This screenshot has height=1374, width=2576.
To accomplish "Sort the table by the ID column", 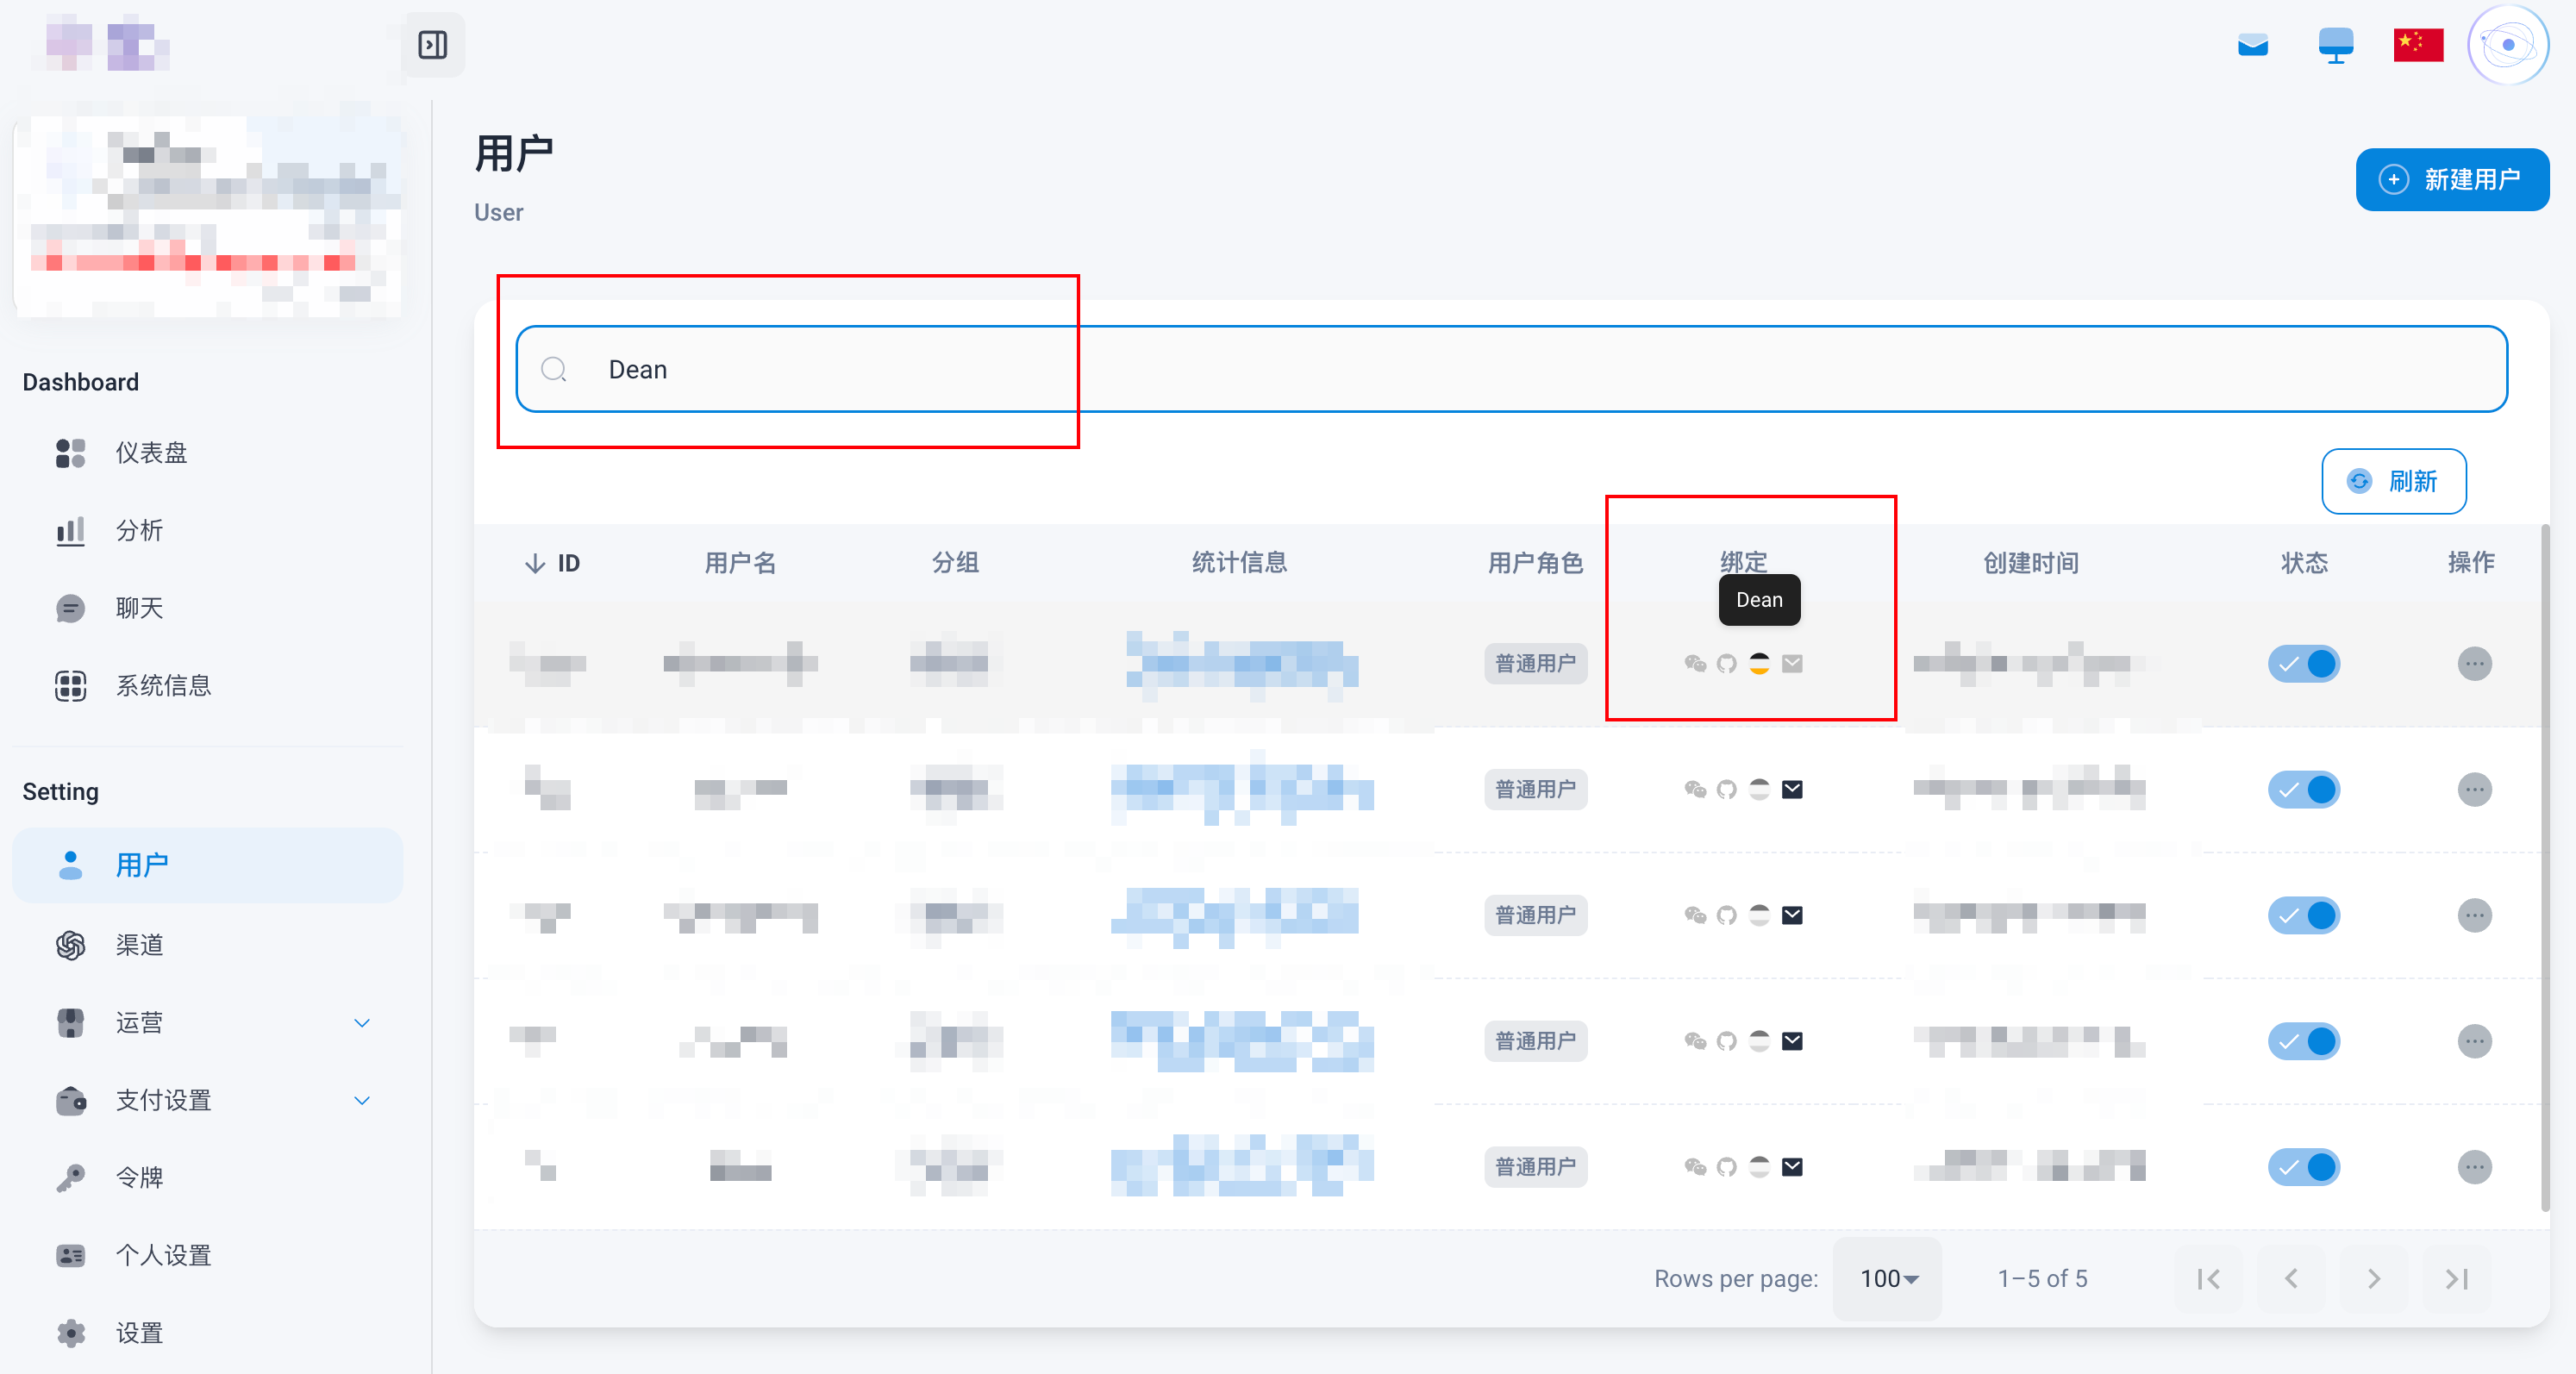I will pyautogui.click(x=552, y=563).
